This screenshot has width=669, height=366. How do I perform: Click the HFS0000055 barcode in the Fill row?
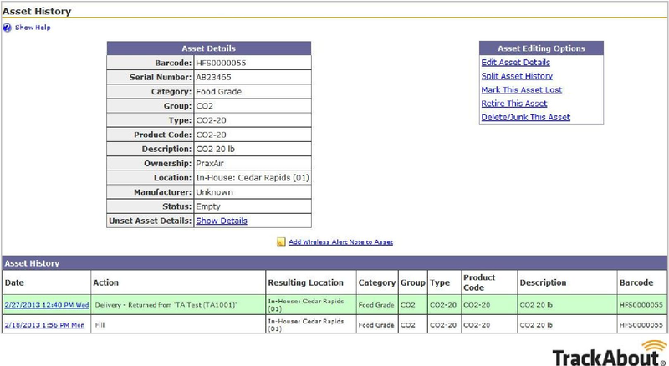pyautogui.click(x=641, y=325)
